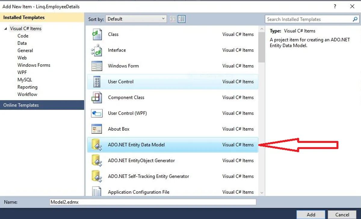Click the About Box template icon
This screenshot has width=361, height=219.
[x=97, y=129]
